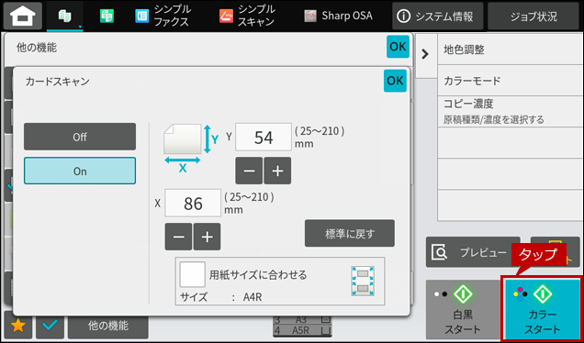Select the Y dimension value field
The height and width of the screenshot is (343, 584).
pos(264,137)
